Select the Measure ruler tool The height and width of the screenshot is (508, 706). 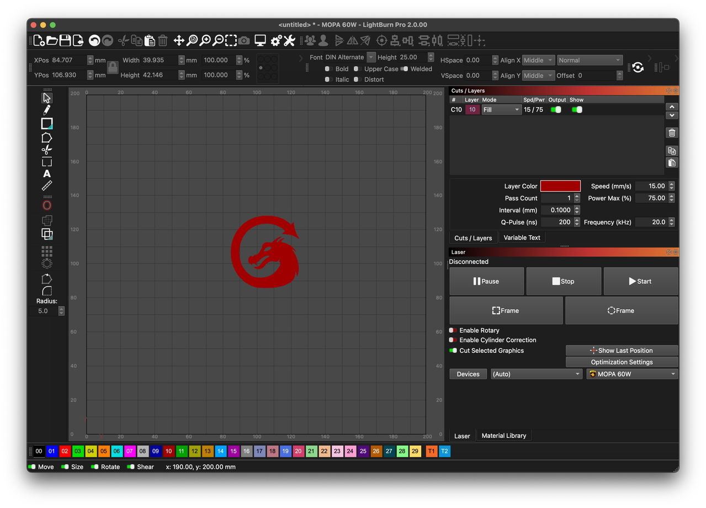pos(47,186)
